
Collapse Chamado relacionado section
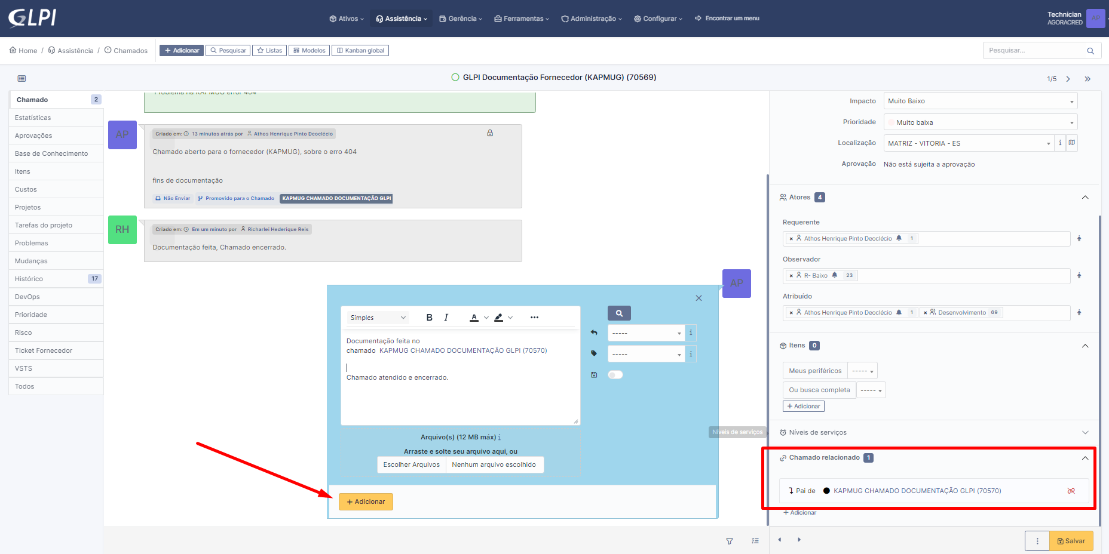[1085, 458]
